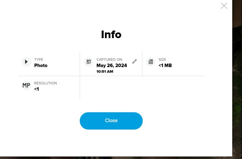Select the Photo type value
Image resolution: width=242 pixels, height=159 pixels.
(x=41, y=65)
